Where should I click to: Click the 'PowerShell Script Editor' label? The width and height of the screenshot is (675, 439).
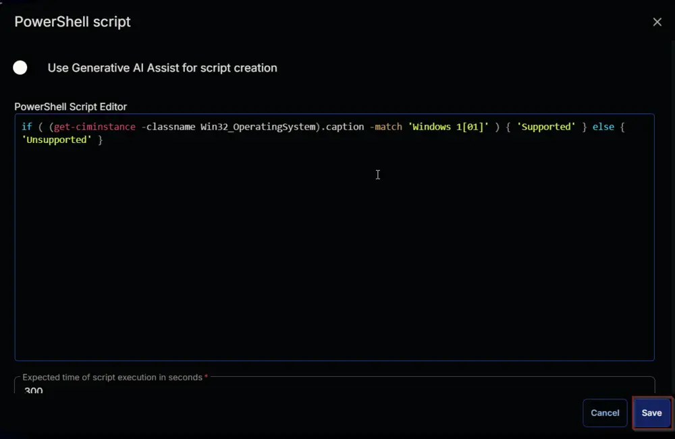(71, 107)
